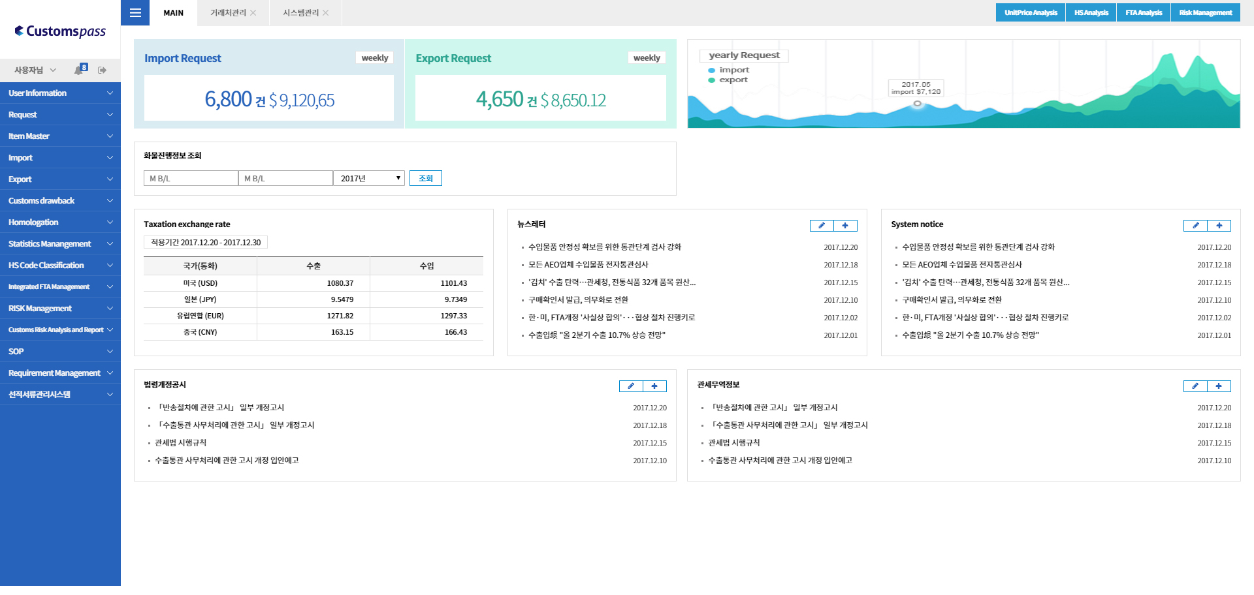Open the 2017년 year dropdown
This screenshot has width=1254, height=595.
(369, 178)
